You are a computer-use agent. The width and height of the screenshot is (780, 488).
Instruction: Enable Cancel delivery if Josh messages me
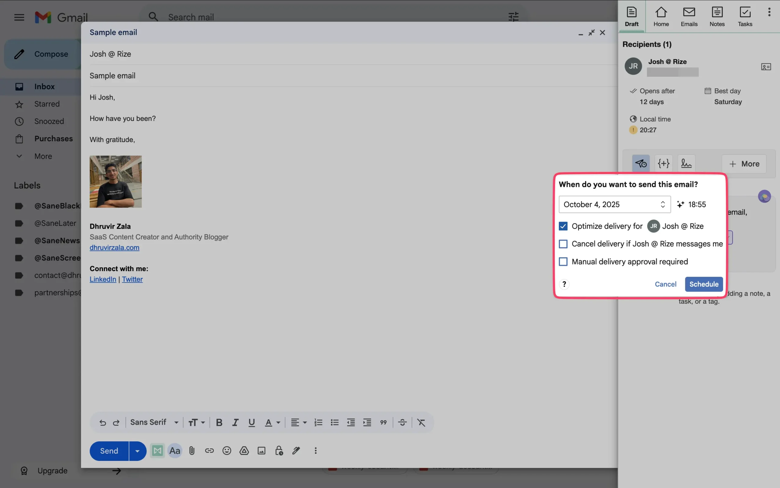point(563,244)
